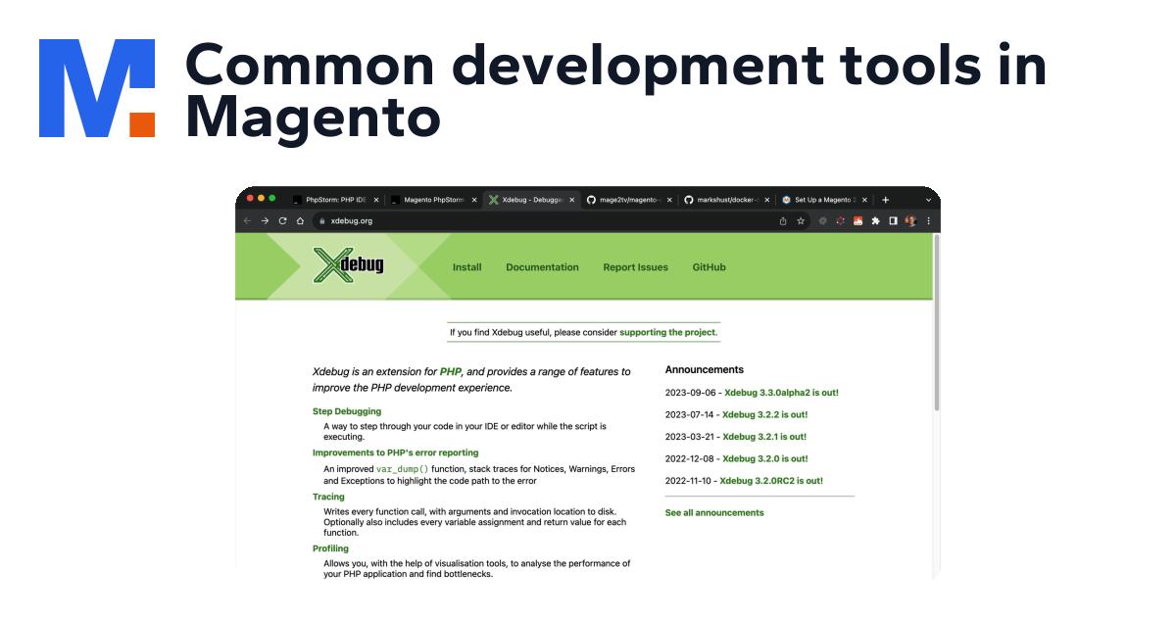Close the Set Up a Magento tab
This screenshot has height=617, width=1176.
[864, 200]
